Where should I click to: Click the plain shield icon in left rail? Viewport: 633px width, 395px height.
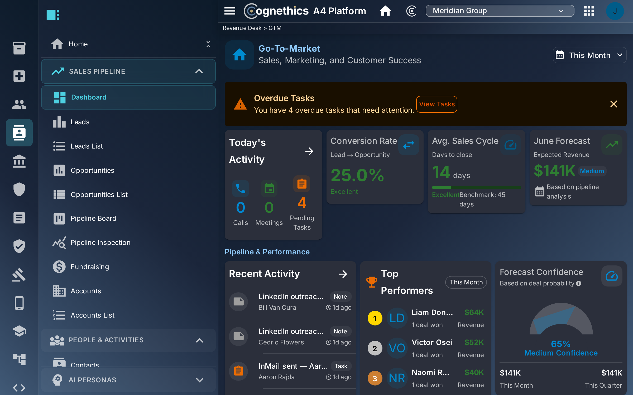[19, 189]
